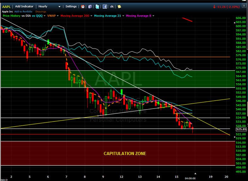Click the price change -11.26 (-2.10%)
The image size is (248, 181).
226,7
